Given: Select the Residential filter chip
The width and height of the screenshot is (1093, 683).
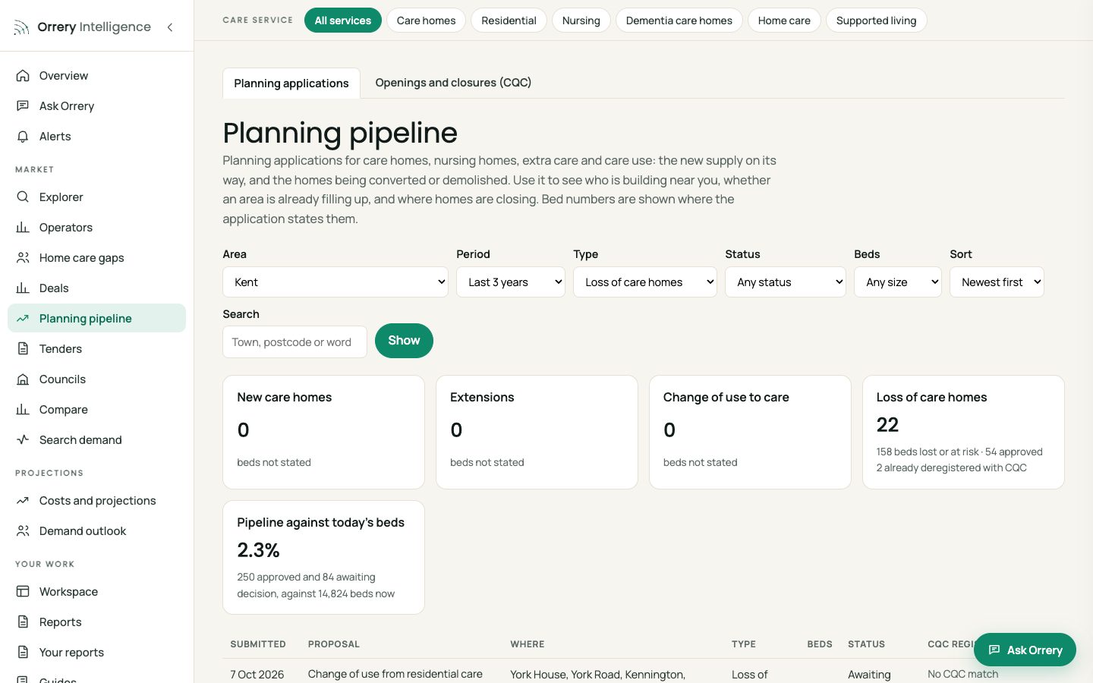Looking at the screenshot, I should 509,20.
